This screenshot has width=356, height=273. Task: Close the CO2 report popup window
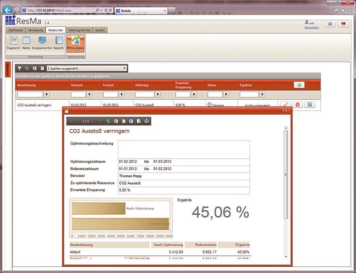pyautogui.click(x=286, y=111)
